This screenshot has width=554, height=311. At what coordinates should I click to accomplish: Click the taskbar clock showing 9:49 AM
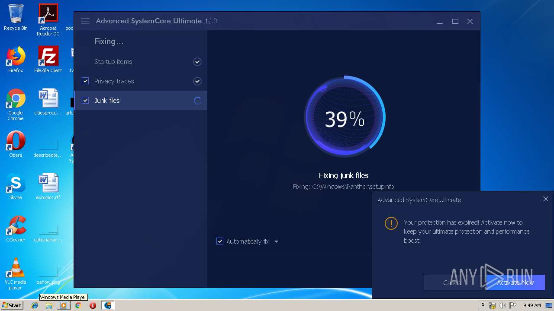coord(532,305)
